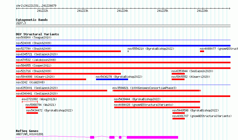Image resolution: width=238 pixels, height=140 pixels.
Task: Click the small nsv4089077 red bar
Action: [x=202, y=51]
